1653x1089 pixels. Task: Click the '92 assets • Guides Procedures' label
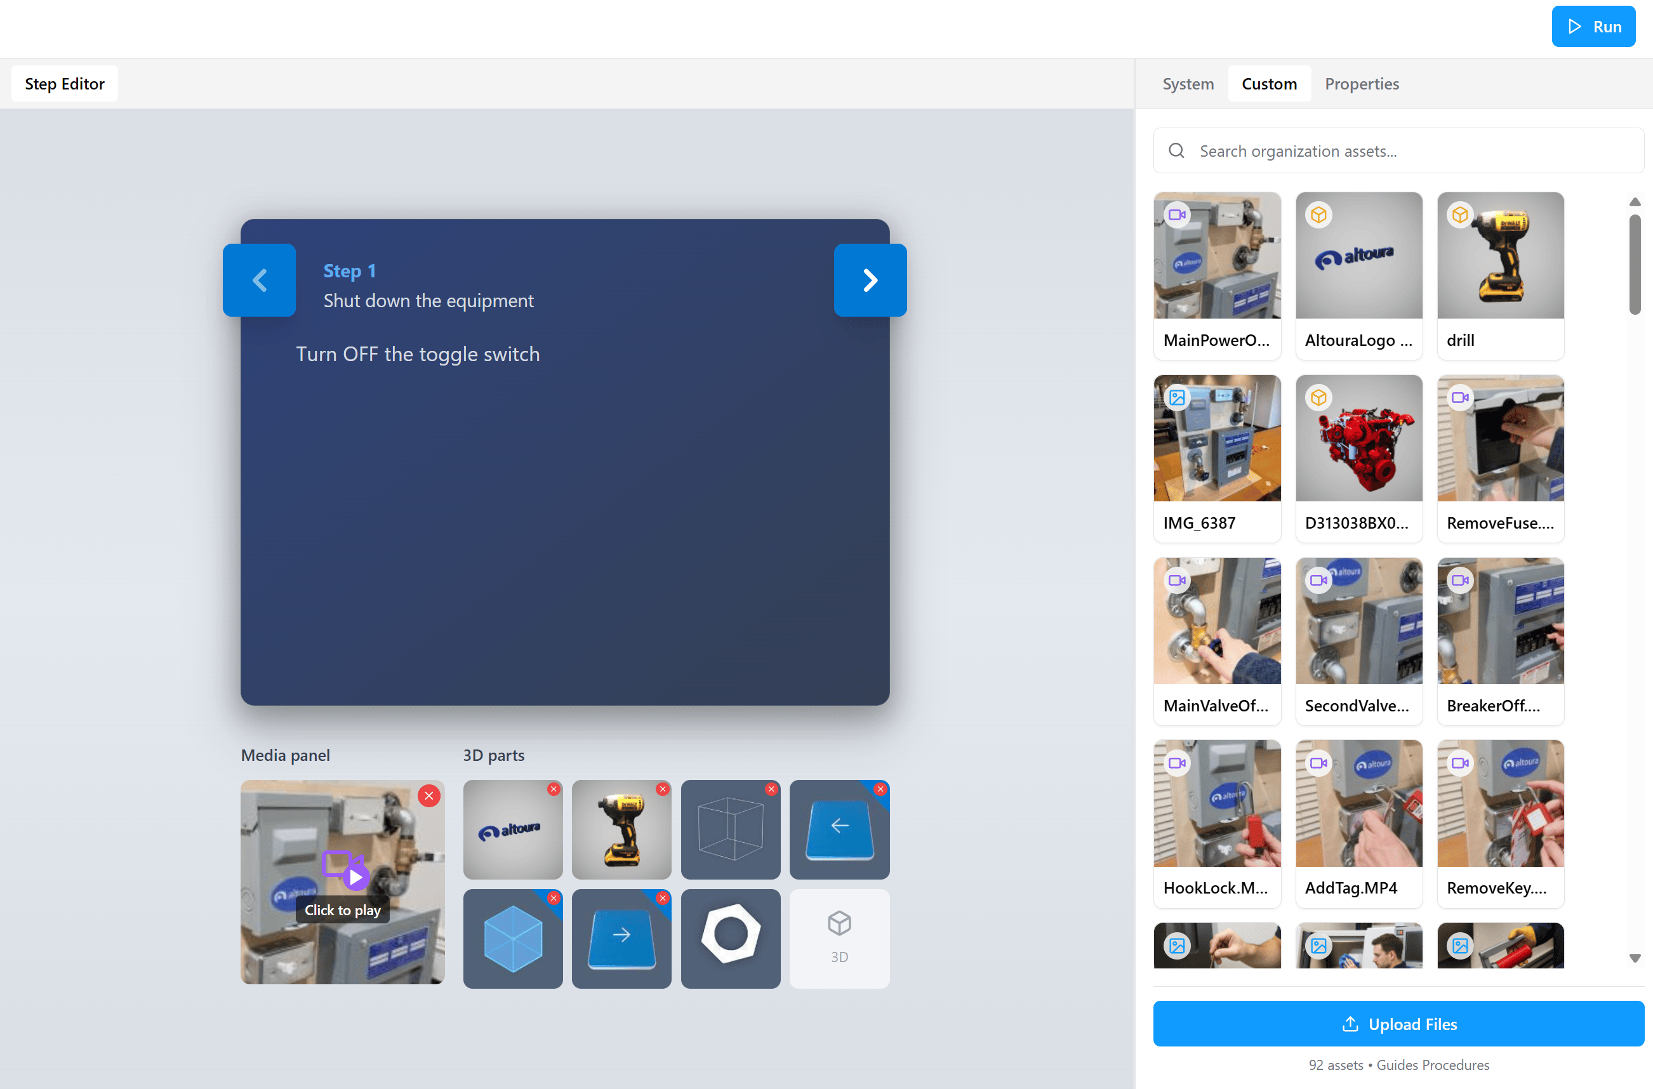pos(1398,1065)
